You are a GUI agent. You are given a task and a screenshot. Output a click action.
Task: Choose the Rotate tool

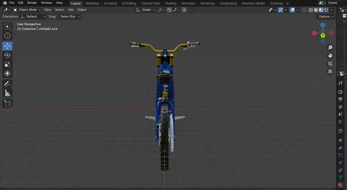pos(8,55)
